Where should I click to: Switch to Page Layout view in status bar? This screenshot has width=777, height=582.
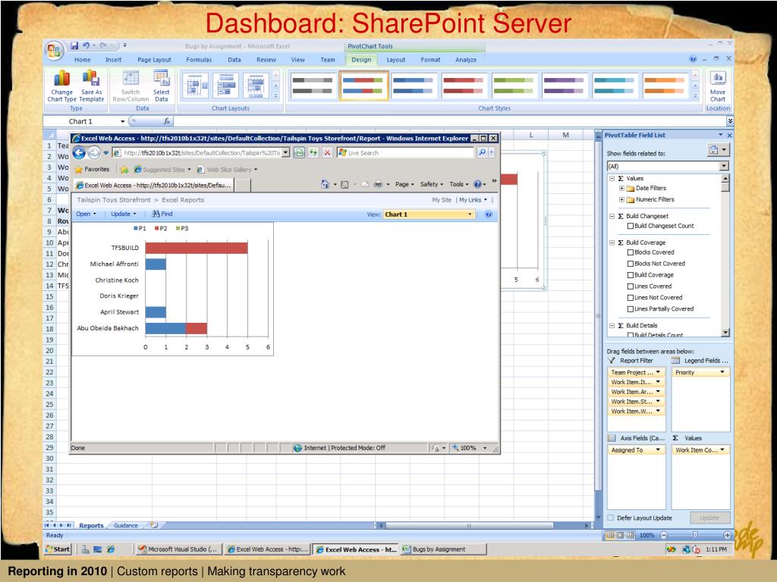pos(621,535)
